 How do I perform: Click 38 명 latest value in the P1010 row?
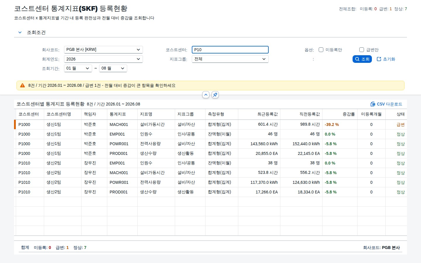(273, 163)
